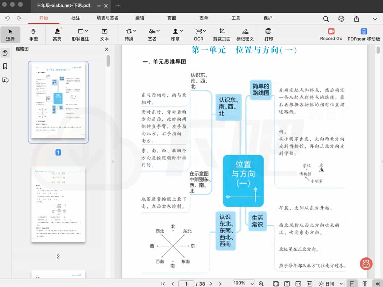Go to the last page button
This screenshot has height=287, width=383.
pyautogui.click(x=221, y=283)
